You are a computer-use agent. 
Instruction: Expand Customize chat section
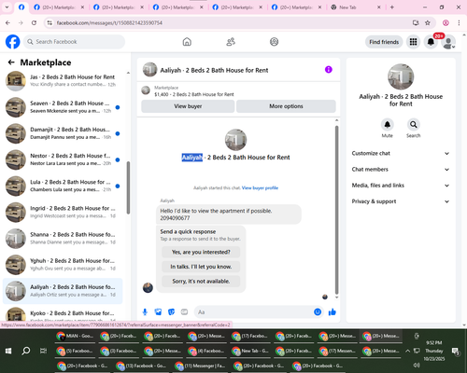pyautogui.click(x=401, y=153)
